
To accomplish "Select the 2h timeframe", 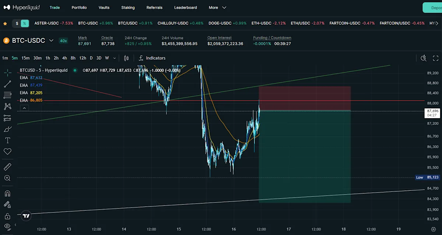I will click(56, 58).
